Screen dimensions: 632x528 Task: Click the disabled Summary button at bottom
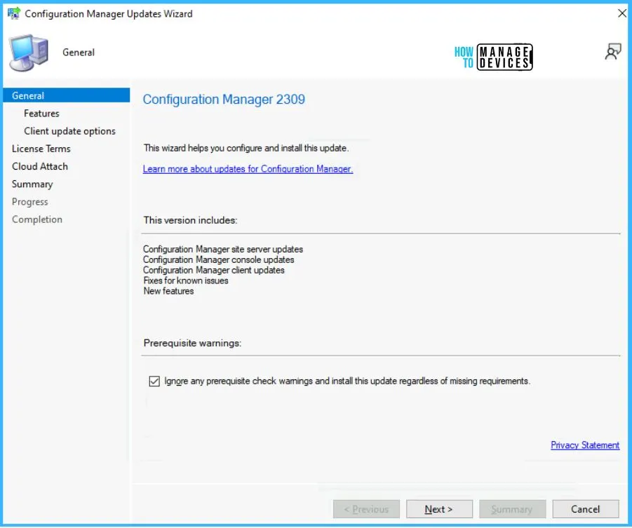point(511,509)
